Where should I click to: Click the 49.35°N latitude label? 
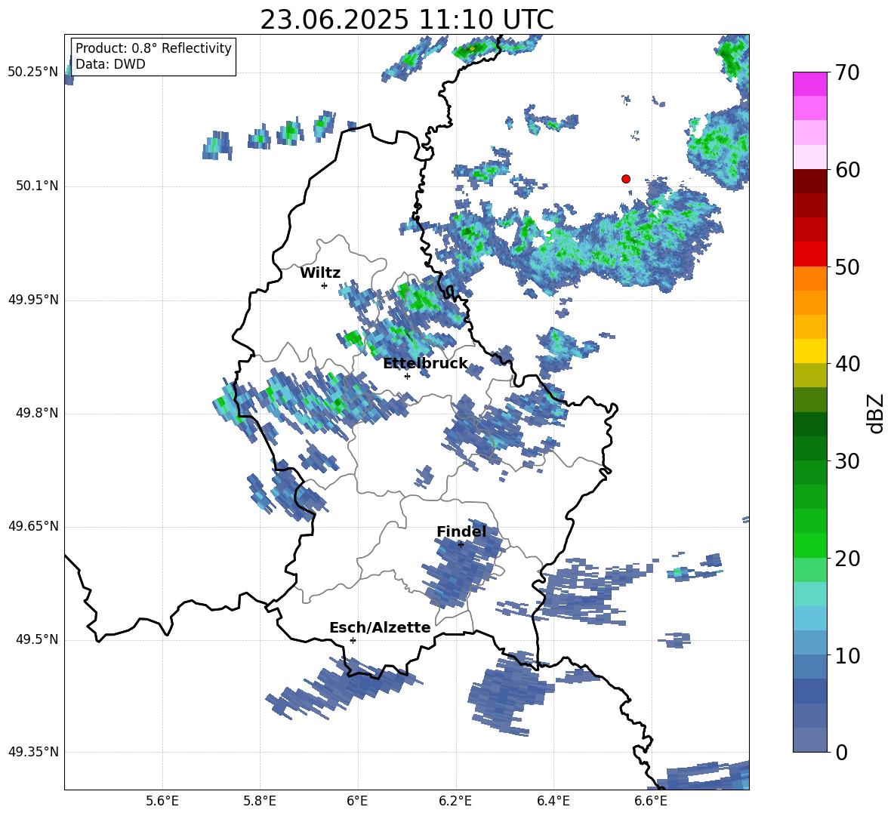(x=34, y=752)
